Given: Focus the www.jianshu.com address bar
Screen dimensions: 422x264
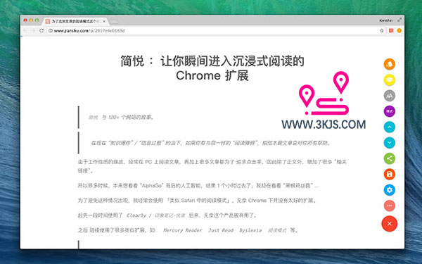Looking at the screenshot, I should [x=216, y=31].
